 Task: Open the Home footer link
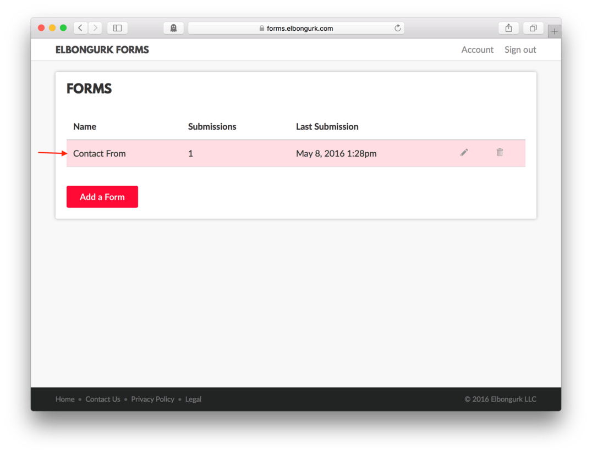click(65, 399)
